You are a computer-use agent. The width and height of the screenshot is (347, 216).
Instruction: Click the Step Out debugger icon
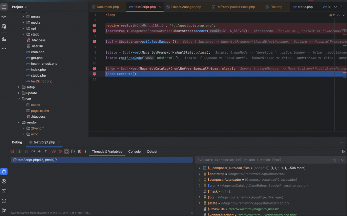[x=46, y=152]
